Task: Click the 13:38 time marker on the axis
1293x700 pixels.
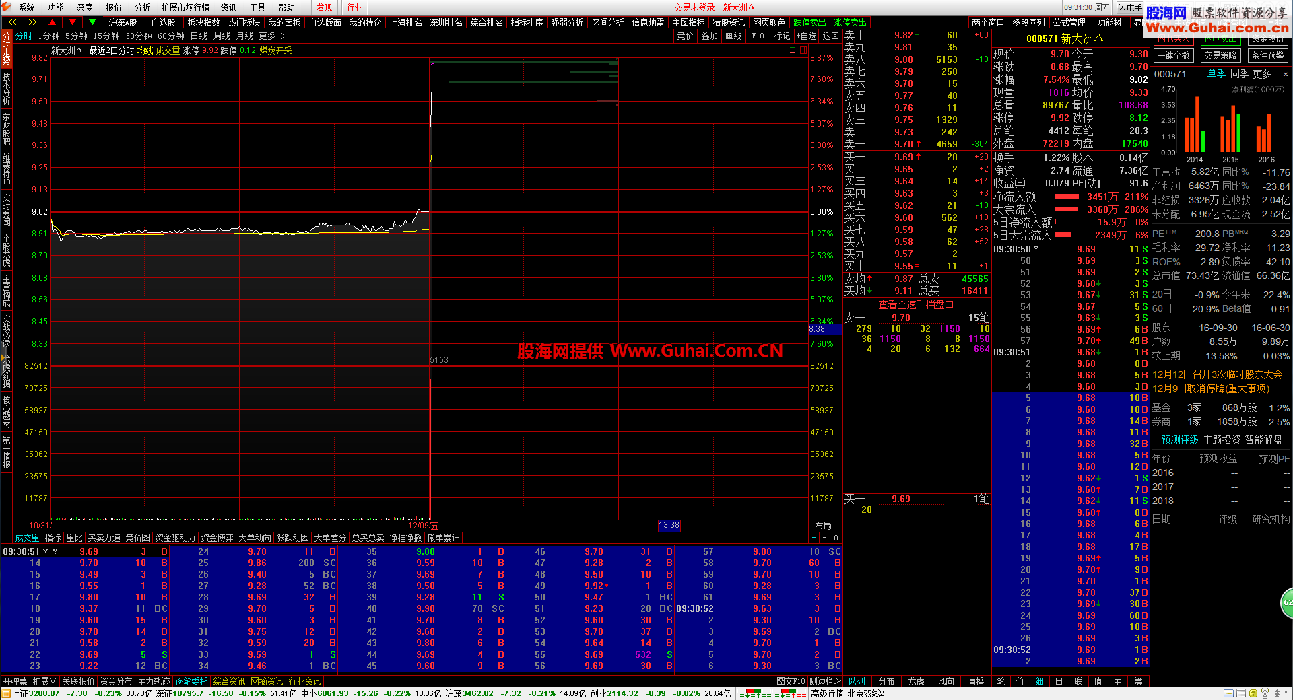Action: point(669,525)
